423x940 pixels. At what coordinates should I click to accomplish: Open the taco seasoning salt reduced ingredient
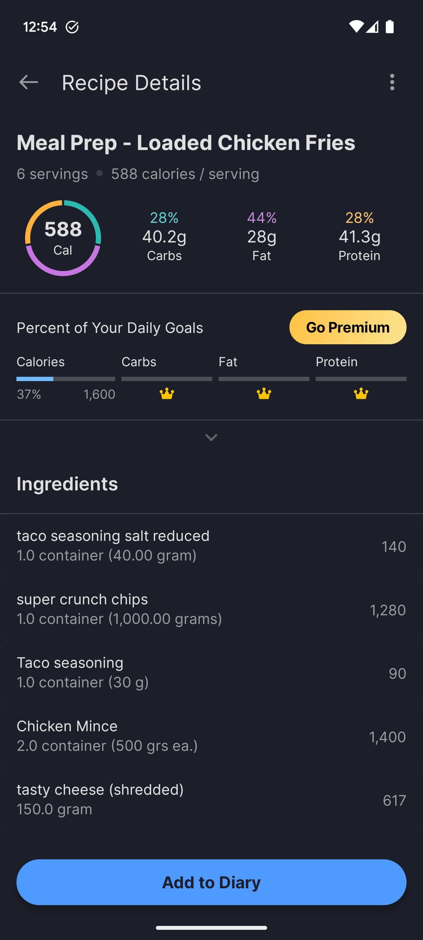[211, 546]
